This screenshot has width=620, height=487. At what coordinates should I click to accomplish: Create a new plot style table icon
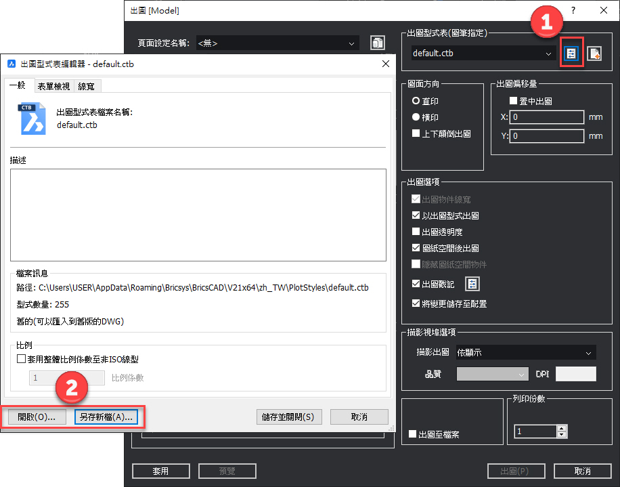pyautogui.click(x=594, y=54)
